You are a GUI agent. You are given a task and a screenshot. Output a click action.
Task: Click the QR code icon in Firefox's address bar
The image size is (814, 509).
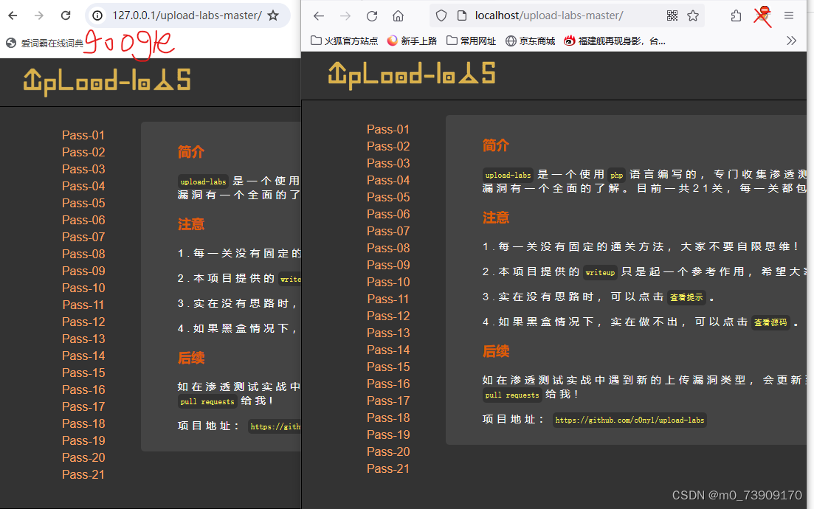point(672,15)
